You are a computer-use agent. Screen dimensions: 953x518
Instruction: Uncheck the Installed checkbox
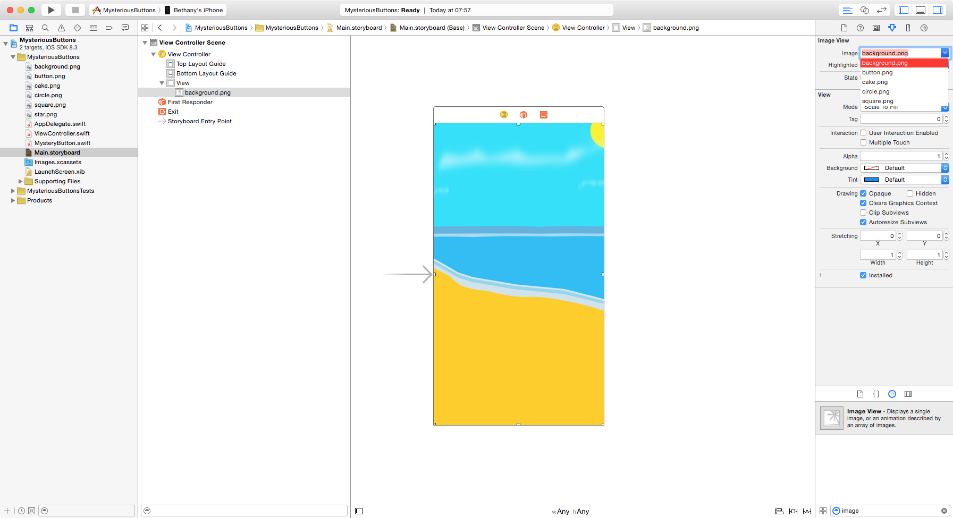(863, 275)
